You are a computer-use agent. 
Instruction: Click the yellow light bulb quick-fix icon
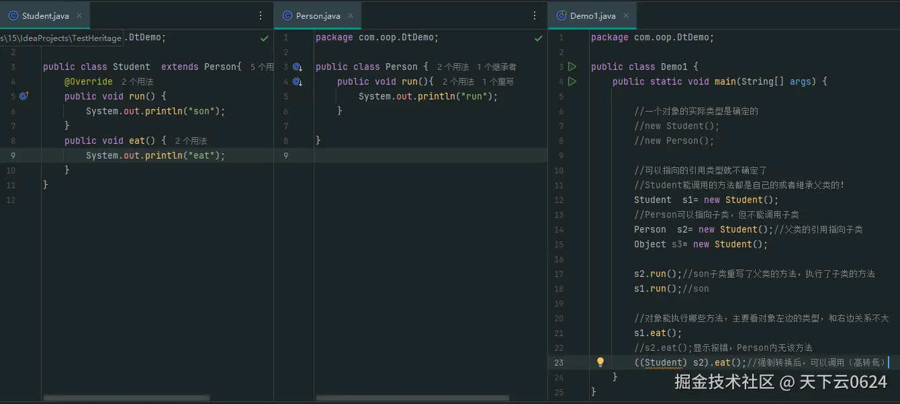click(x=600, y=362)
